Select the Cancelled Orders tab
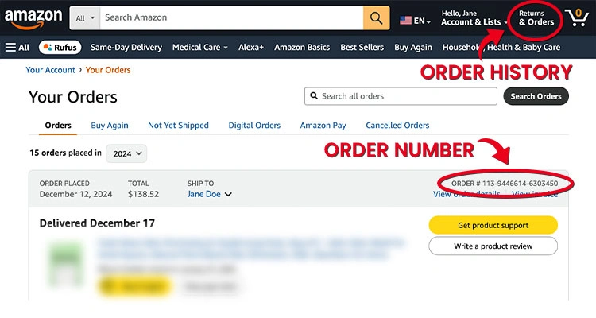This screenshot has height=318, width=596. click(397, 125)
